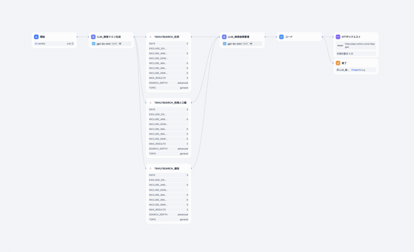Click the 終了 end node icon
The image size is (414, 252).
click(338, 63)
